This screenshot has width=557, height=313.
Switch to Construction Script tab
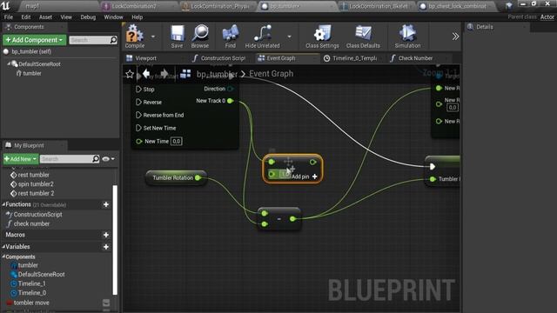point(223,58)
